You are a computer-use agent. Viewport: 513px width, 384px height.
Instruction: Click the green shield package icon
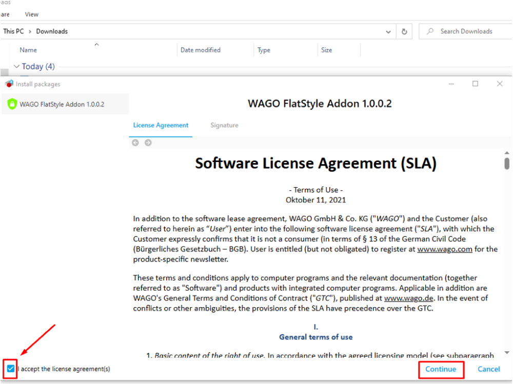pos(12,104)
